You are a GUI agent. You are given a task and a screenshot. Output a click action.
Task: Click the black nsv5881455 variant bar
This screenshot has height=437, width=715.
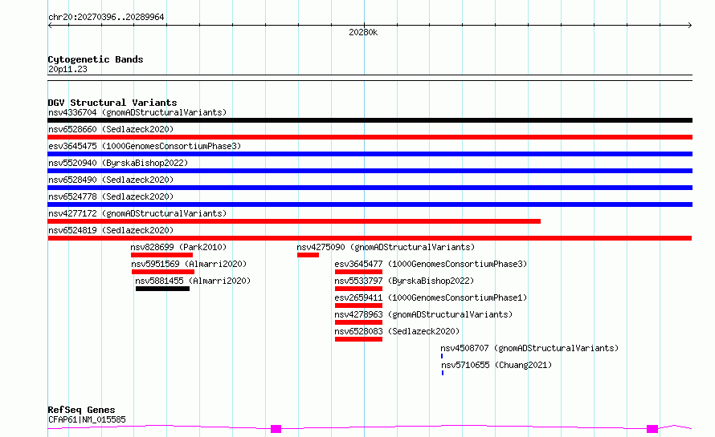(x=162, y=289)
